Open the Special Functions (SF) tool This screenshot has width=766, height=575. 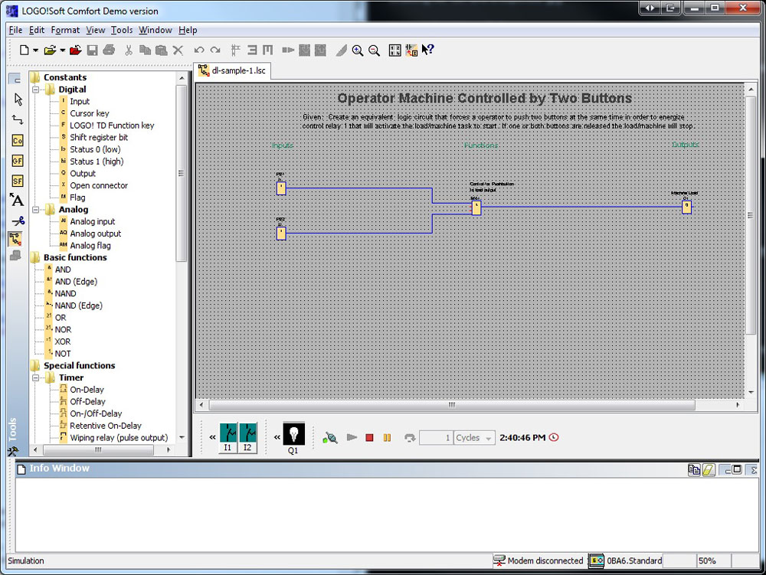(18, 181)
